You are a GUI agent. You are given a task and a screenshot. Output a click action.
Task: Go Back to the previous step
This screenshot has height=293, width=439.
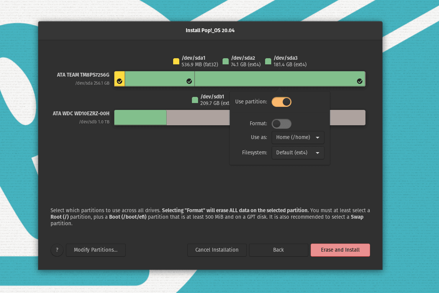(x=278, y=250)
